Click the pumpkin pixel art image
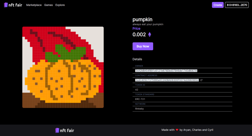The width and height of the screenshot is (252, 136). click(63, 67)
